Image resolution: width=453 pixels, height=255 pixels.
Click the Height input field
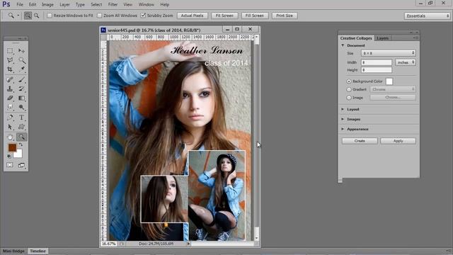pos(377,70)
